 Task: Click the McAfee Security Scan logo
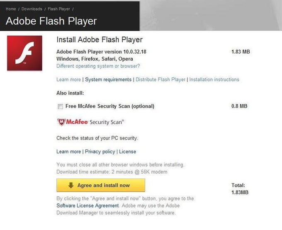pos(90,122)
